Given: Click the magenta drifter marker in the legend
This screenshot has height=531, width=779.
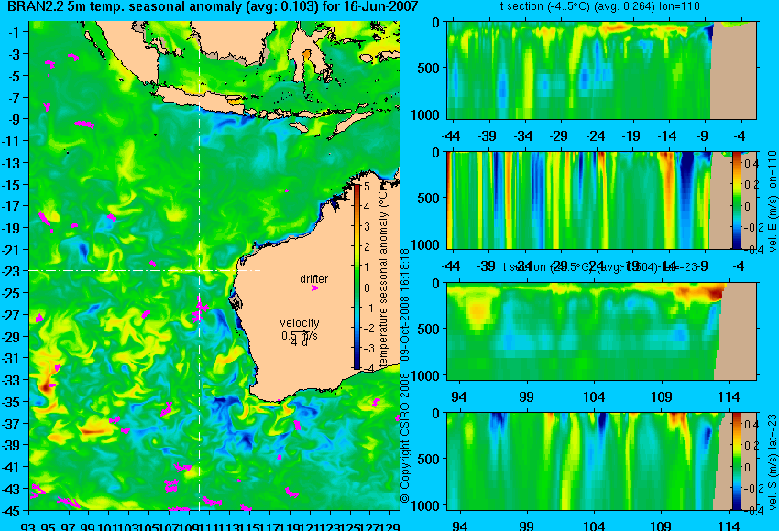Looking at the screenshot, I should 314,287.
